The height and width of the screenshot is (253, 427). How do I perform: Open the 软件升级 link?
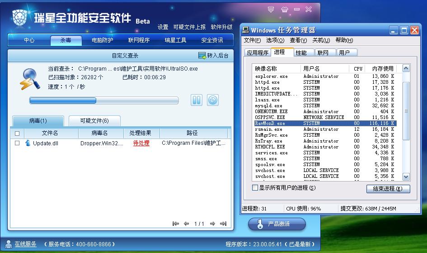(x=222, y=27)
